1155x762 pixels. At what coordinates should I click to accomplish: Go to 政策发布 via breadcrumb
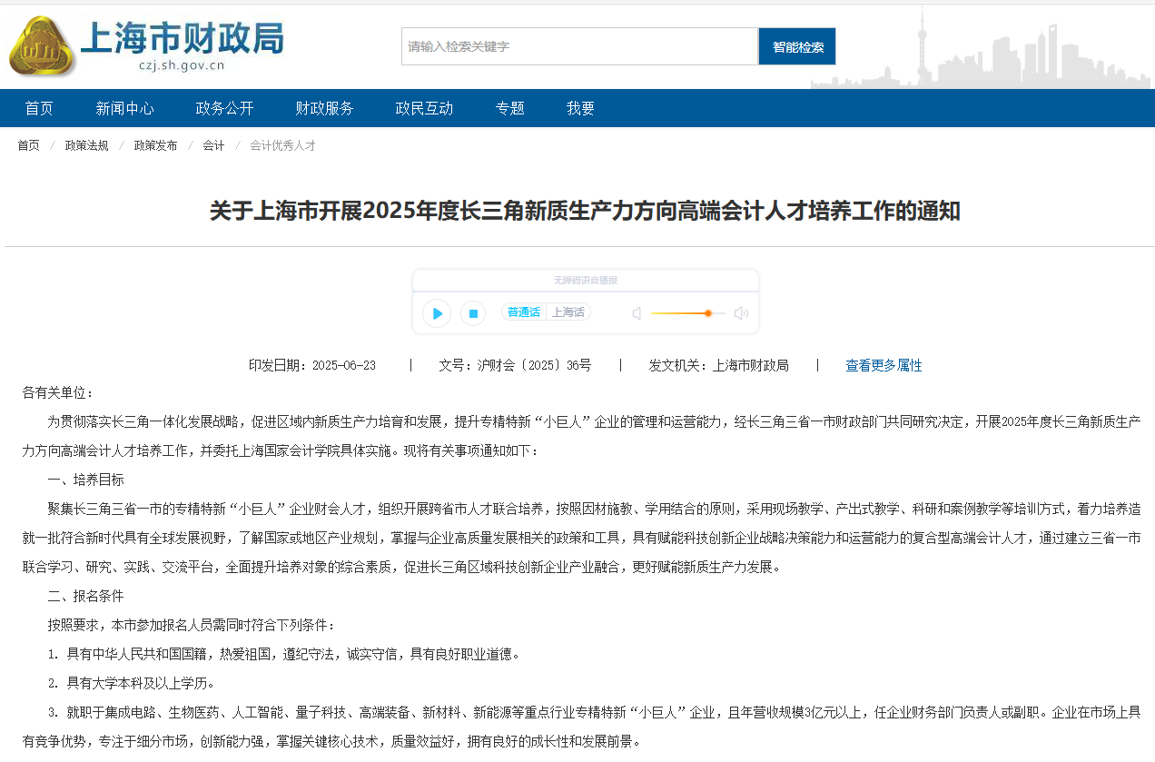(x=155, y=145)
